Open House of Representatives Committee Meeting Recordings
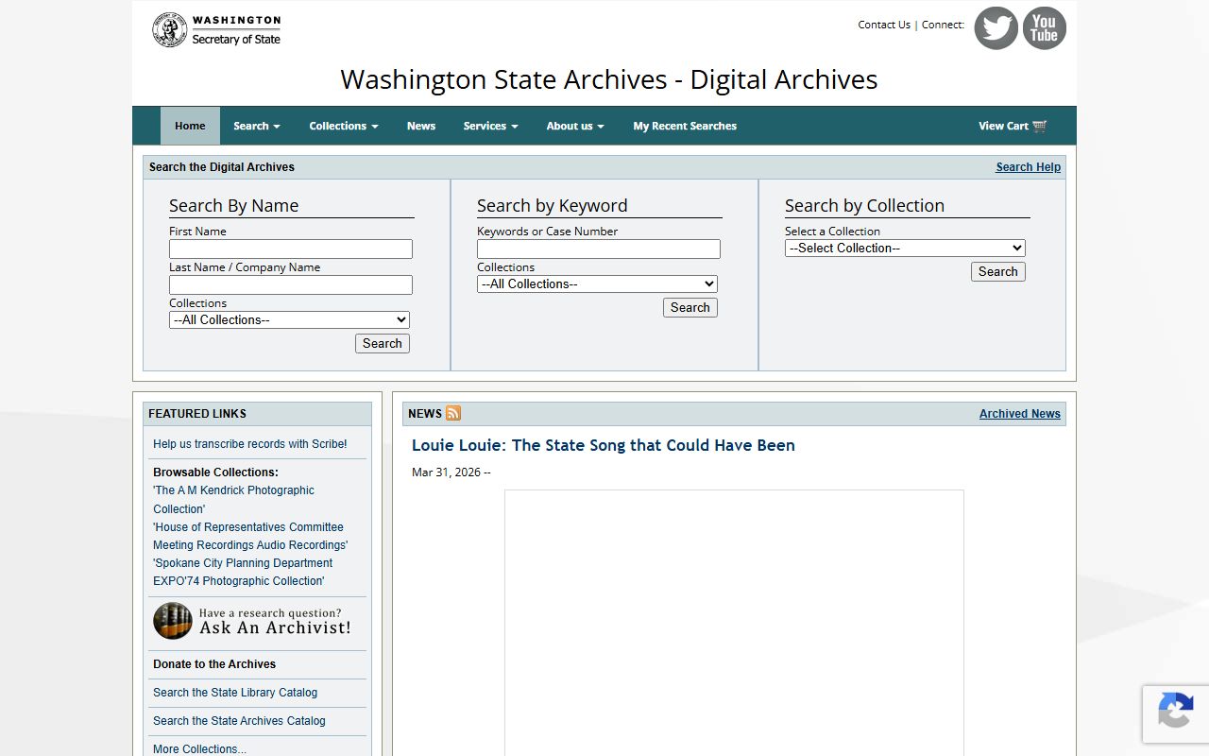This screenshot has width=1209, height=756. [250, 536]
